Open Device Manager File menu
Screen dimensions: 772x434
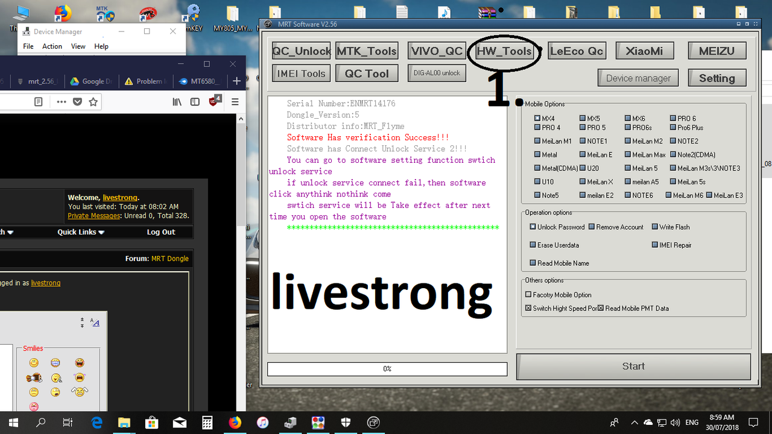click(28, 46)
